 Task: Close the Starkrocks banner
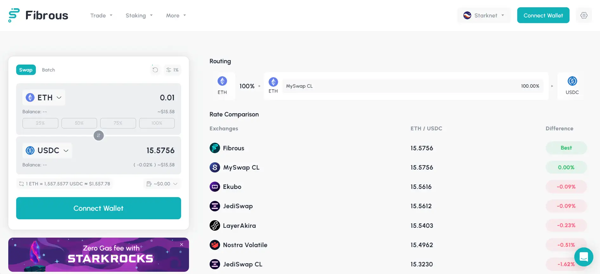click(x=182, y=245)
